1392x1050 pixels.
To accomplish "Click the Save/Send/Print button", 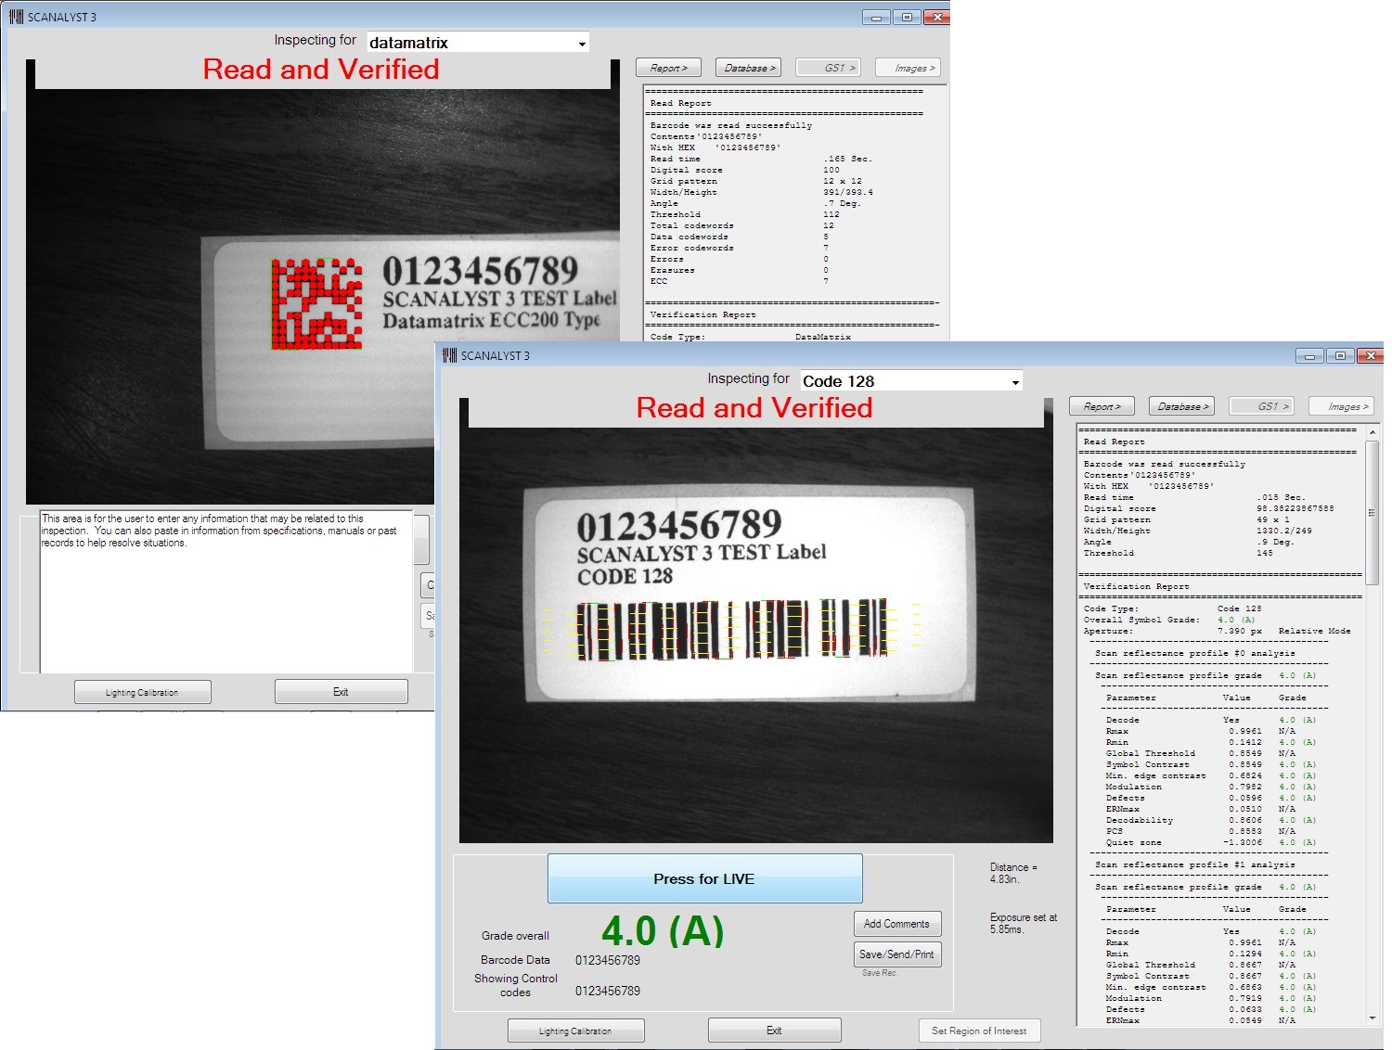I will 897,954.
